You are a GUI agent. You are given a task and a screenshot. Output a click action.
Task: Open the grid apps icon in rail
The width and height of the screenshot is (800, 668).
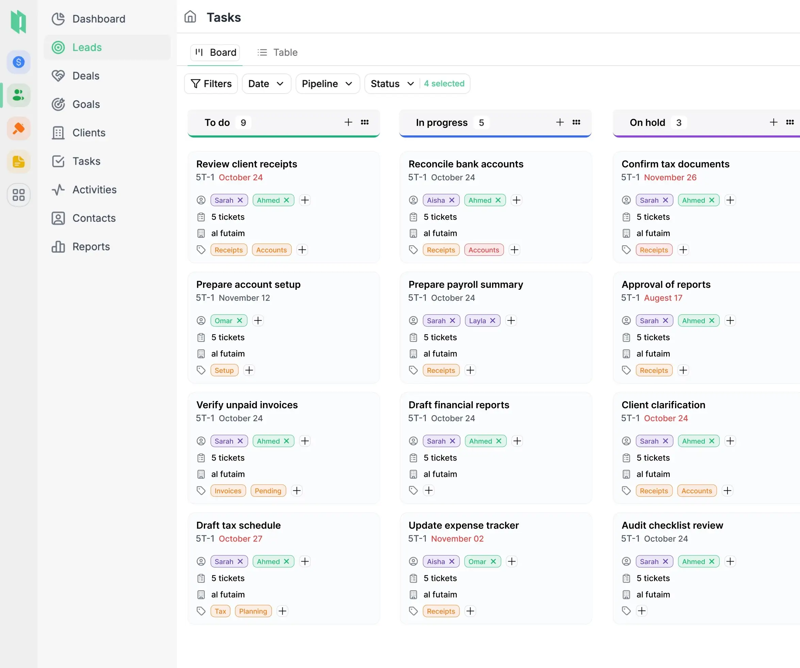[x=18, y=195]
